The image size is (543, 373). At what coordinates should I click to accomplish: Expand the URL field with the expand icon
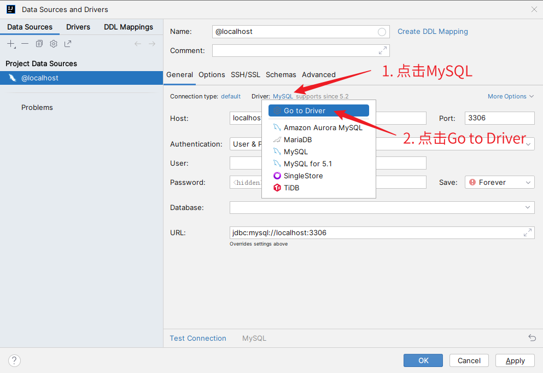click(x=528, y=232)
